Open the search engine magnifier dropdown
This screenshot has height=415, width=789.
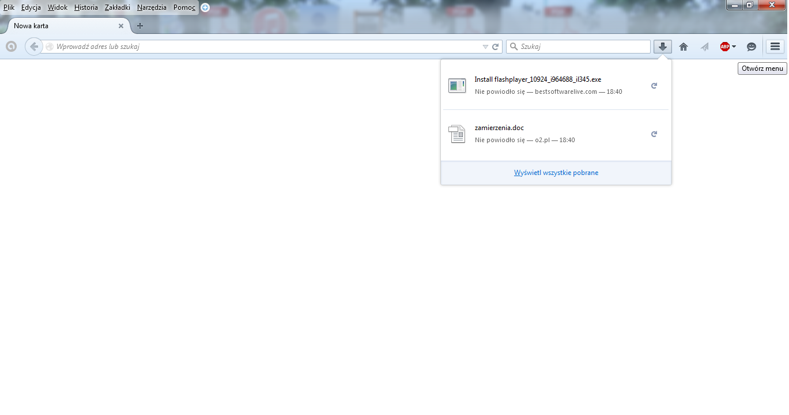pyautogui.click(x=513, y=47)
